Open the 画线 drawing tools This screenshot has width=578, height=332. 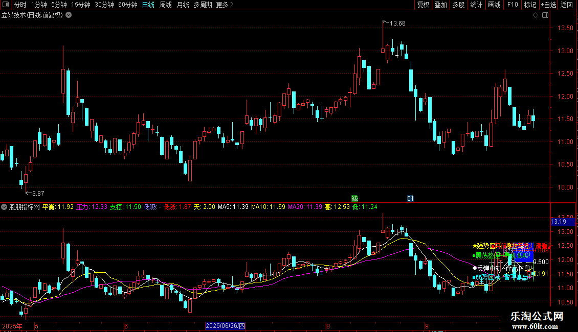(494, 5)
